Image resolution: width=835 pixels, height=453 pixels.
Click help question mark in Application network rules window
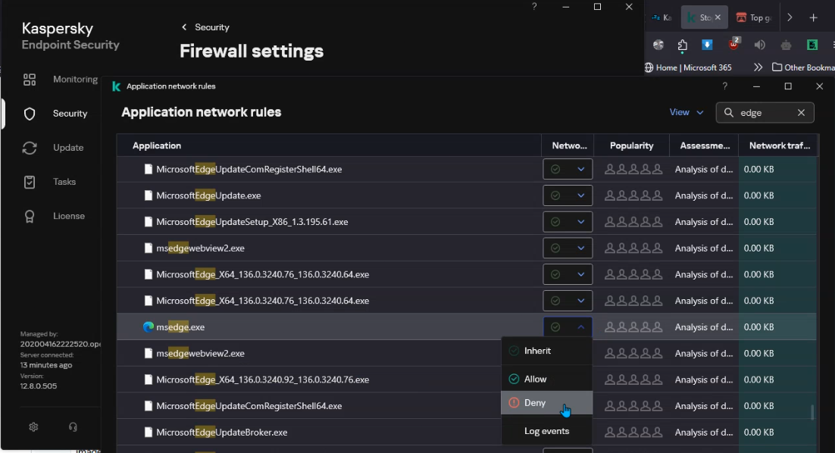[725, 86]
